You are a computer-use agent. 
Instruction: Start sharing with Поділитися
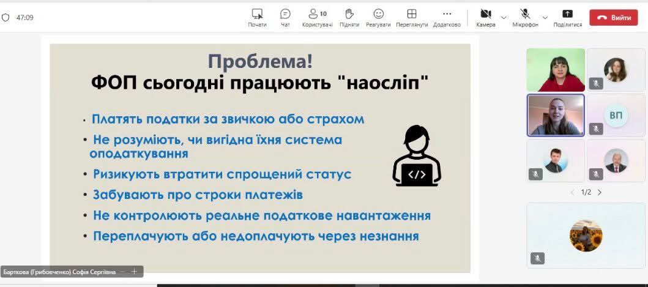[x=568, y=18]
